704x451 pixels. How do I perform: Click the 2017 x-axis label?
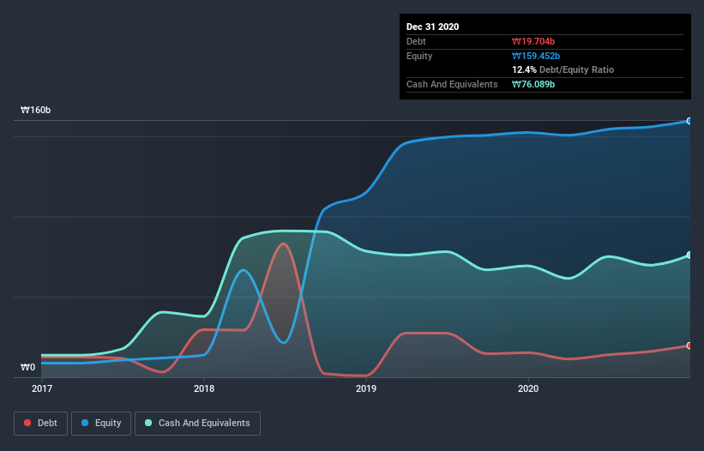[x=42, y=388]
